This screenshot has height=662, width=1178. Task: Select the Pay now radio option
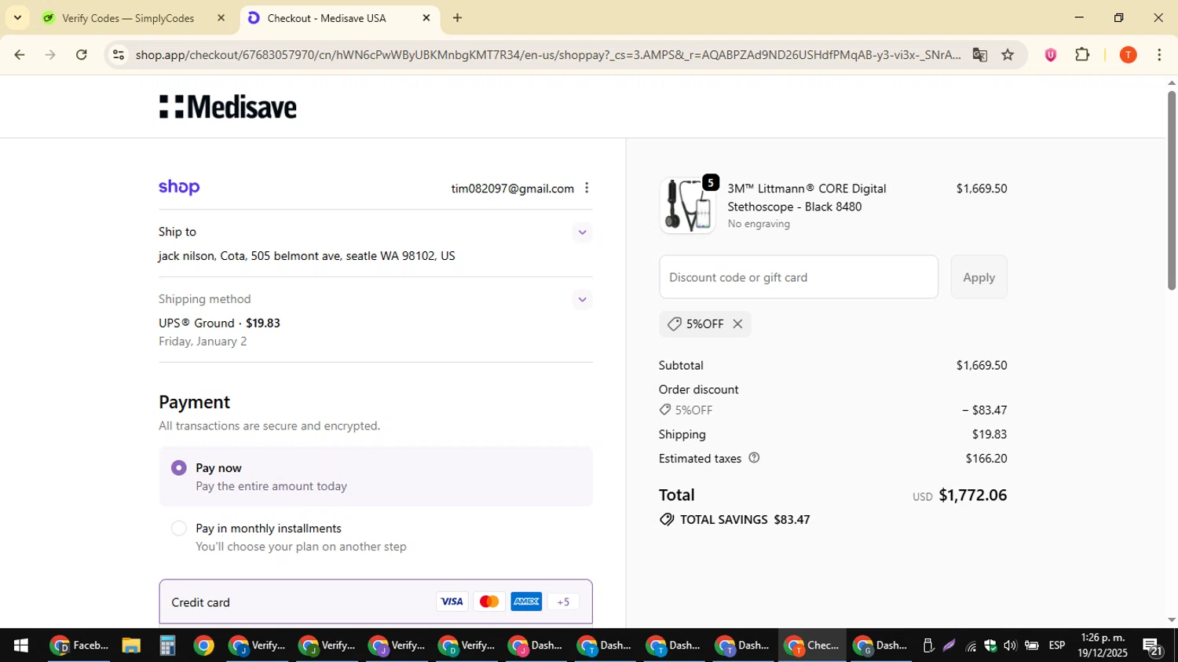point(179,468)
